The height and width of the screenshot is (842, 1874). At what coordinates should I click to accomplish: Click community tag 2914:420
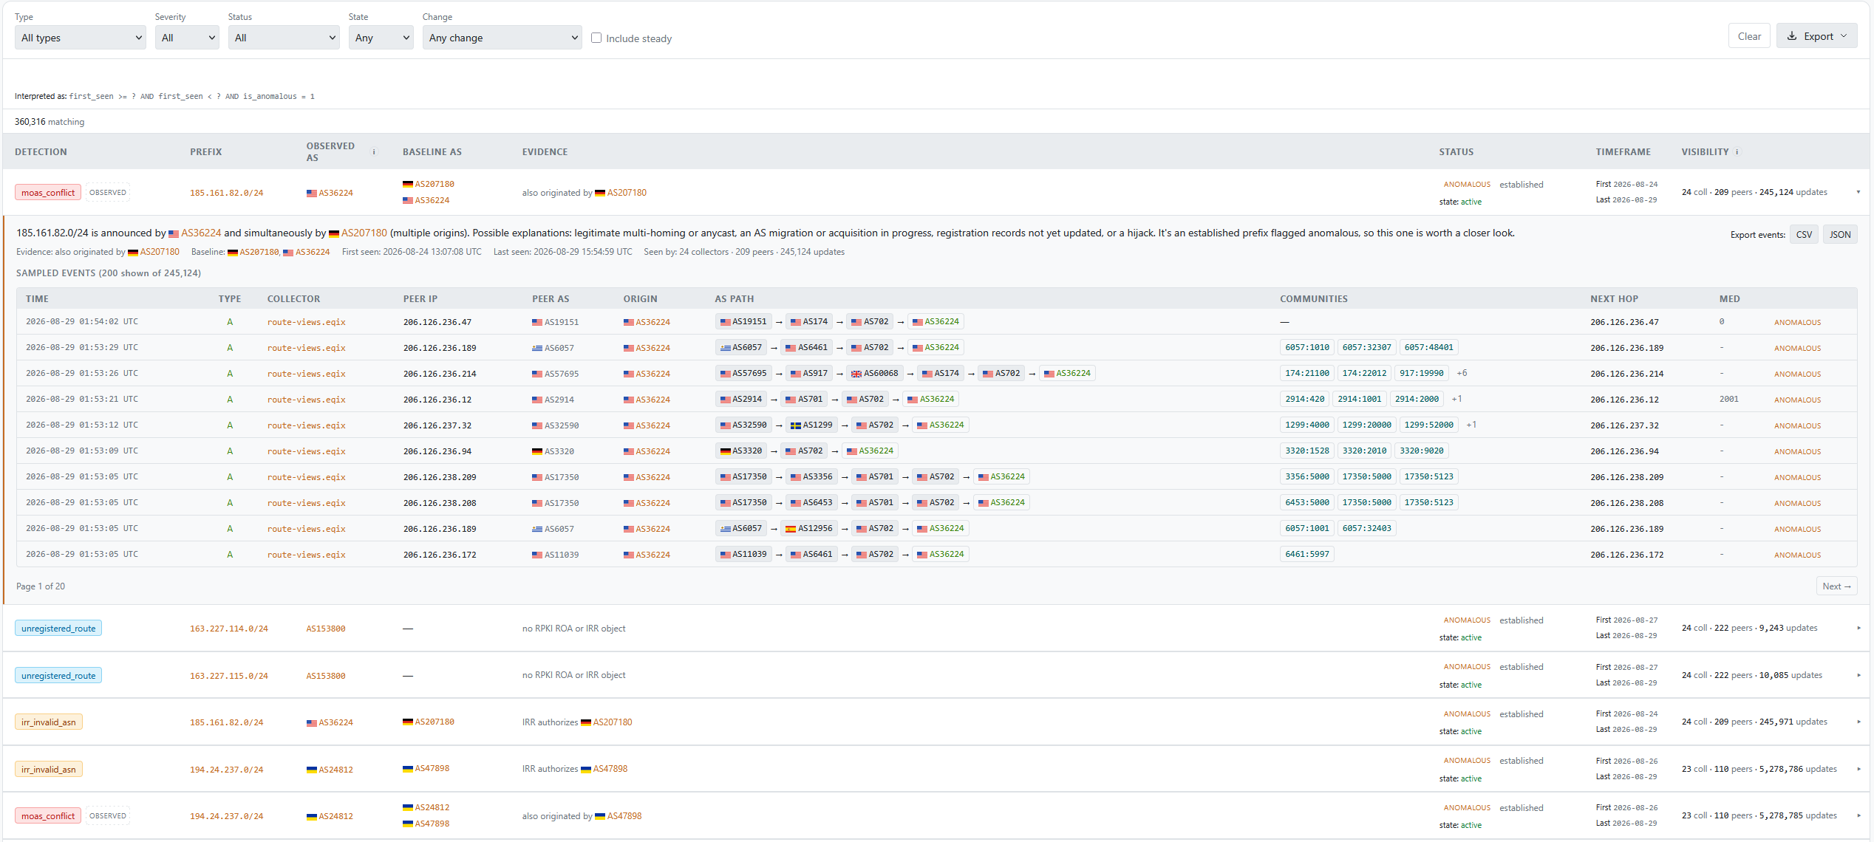pos(1304,399)
